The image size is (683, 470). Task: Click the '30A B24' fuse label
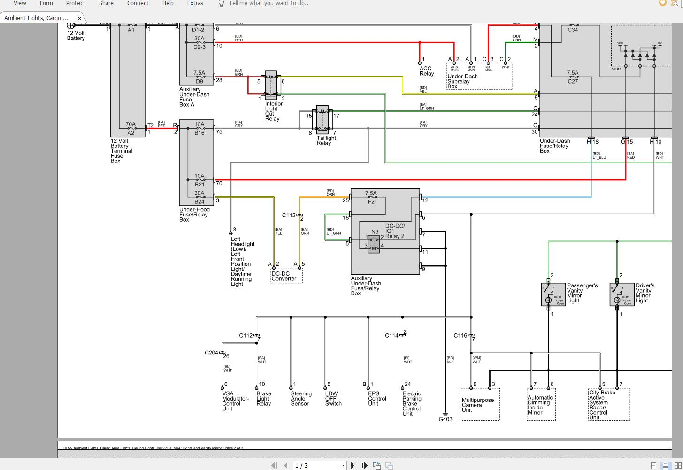click(x=200, y=197)
